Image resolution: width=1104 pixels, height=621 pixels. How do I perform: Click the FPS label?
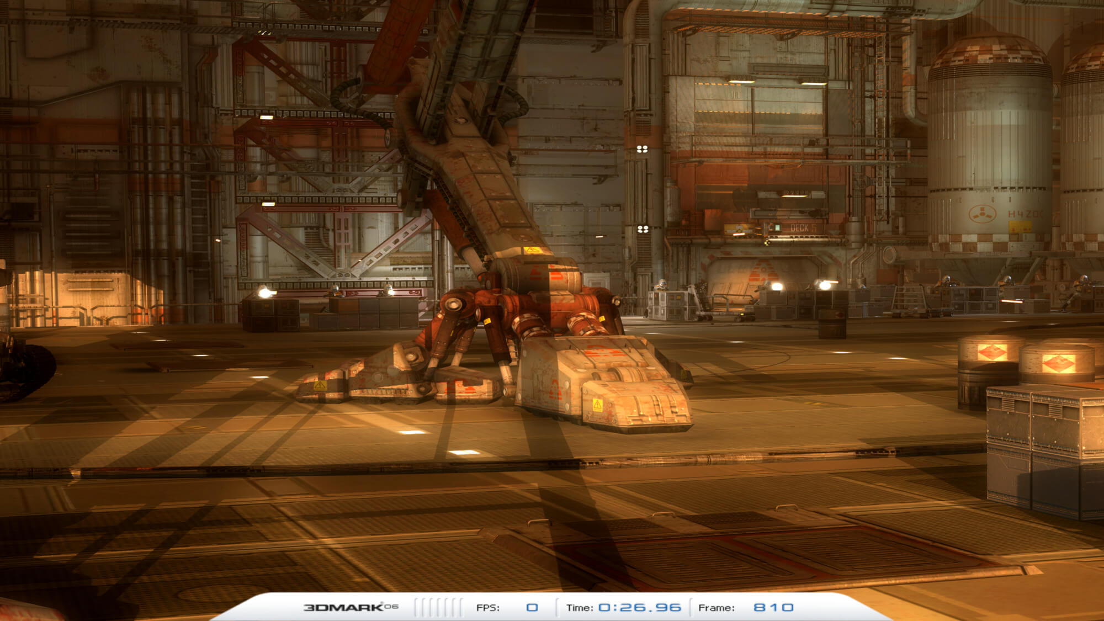point(487,608)
